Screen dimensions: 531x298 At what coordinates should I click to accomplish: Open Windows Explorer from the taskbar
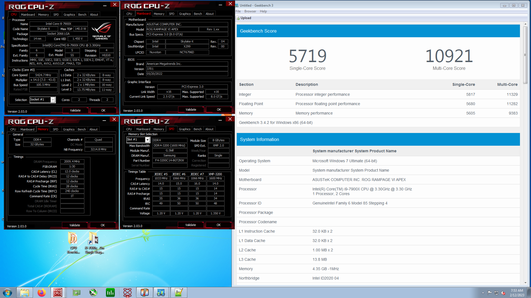click(x=24, y=292)
